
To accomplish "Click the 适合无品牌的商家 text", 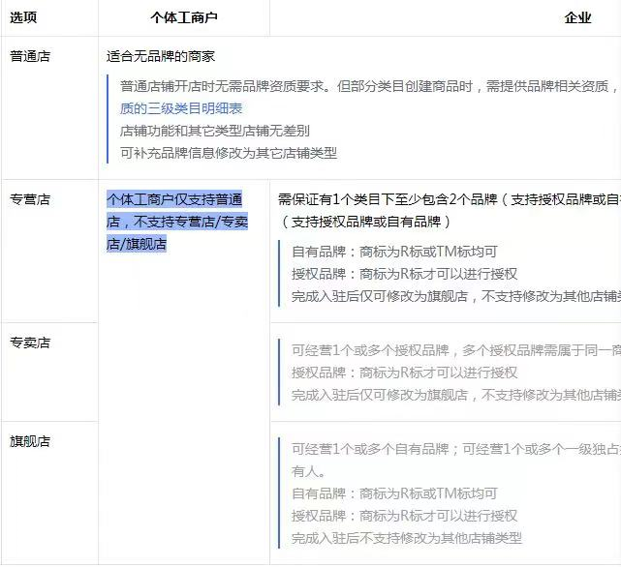I will (x=161, y=56).
